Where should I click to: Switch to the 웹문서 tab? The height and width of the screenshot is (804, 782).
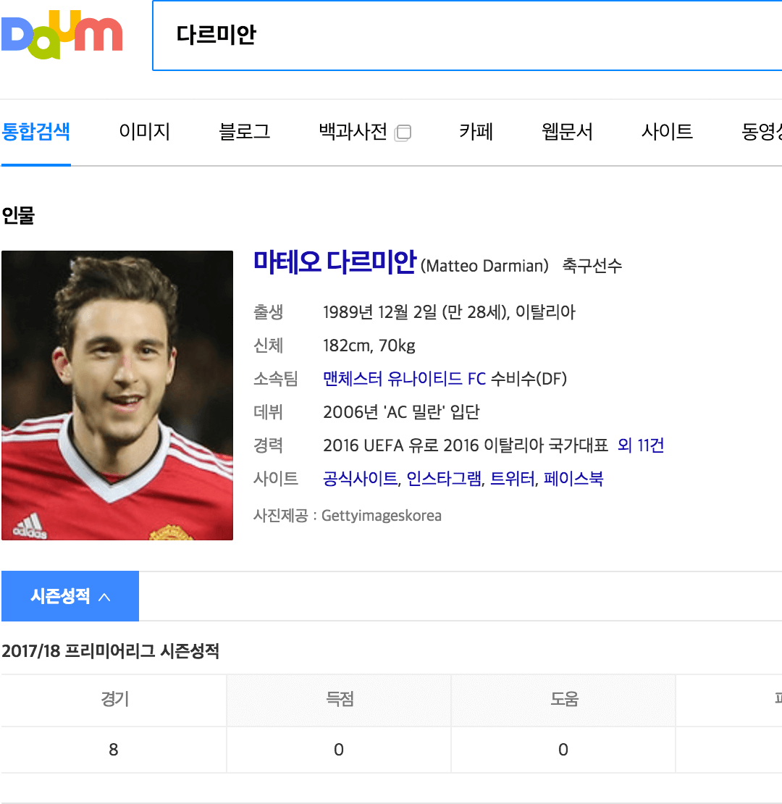[567, 132]
